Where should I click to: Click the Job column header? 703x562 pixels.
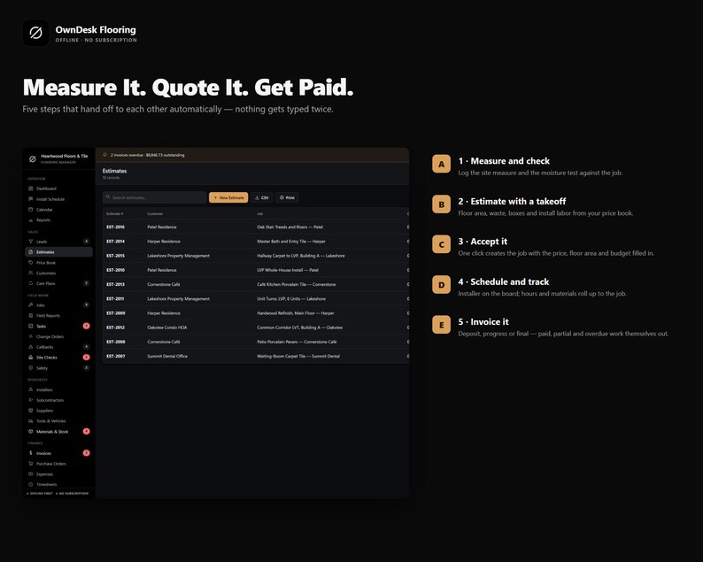click(x=260, y=214)
